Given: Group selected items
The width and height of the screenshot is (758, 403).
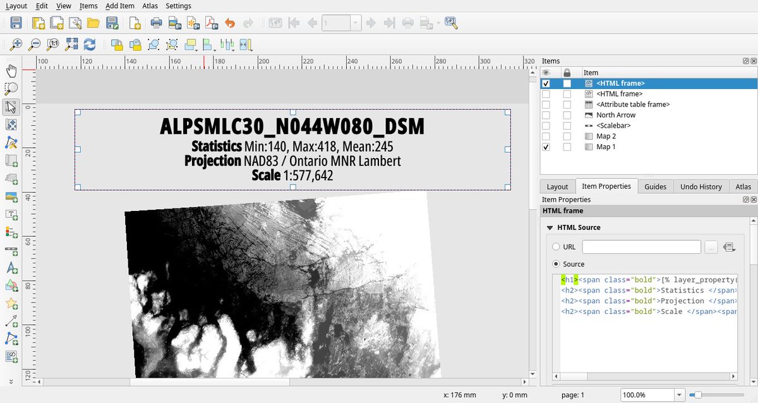Looking at the screenshot, I should coord(153,44).
